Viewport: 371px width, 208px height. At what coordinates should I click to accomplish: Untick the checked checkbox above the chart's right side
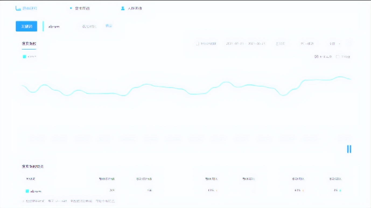[316, 57]
